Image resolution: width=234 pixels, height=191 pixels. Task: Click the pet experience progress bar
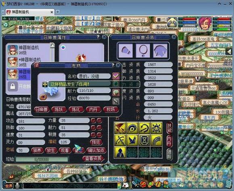point(42,159)
